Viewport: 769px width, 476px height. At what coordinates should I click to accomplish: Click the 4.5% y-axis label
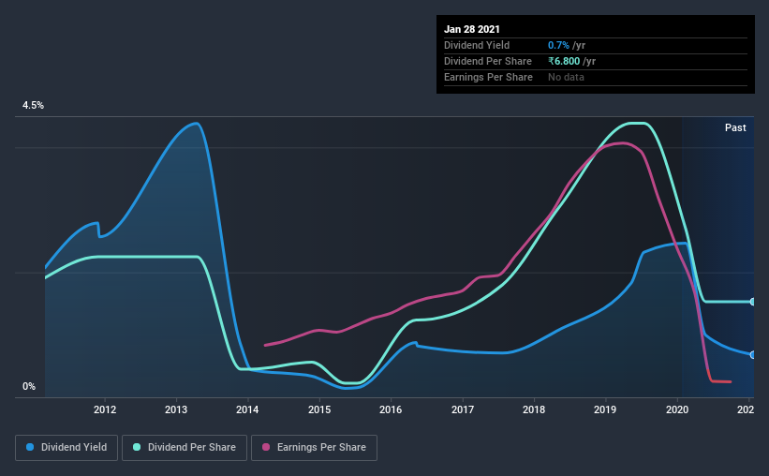[x=33, y=106]
